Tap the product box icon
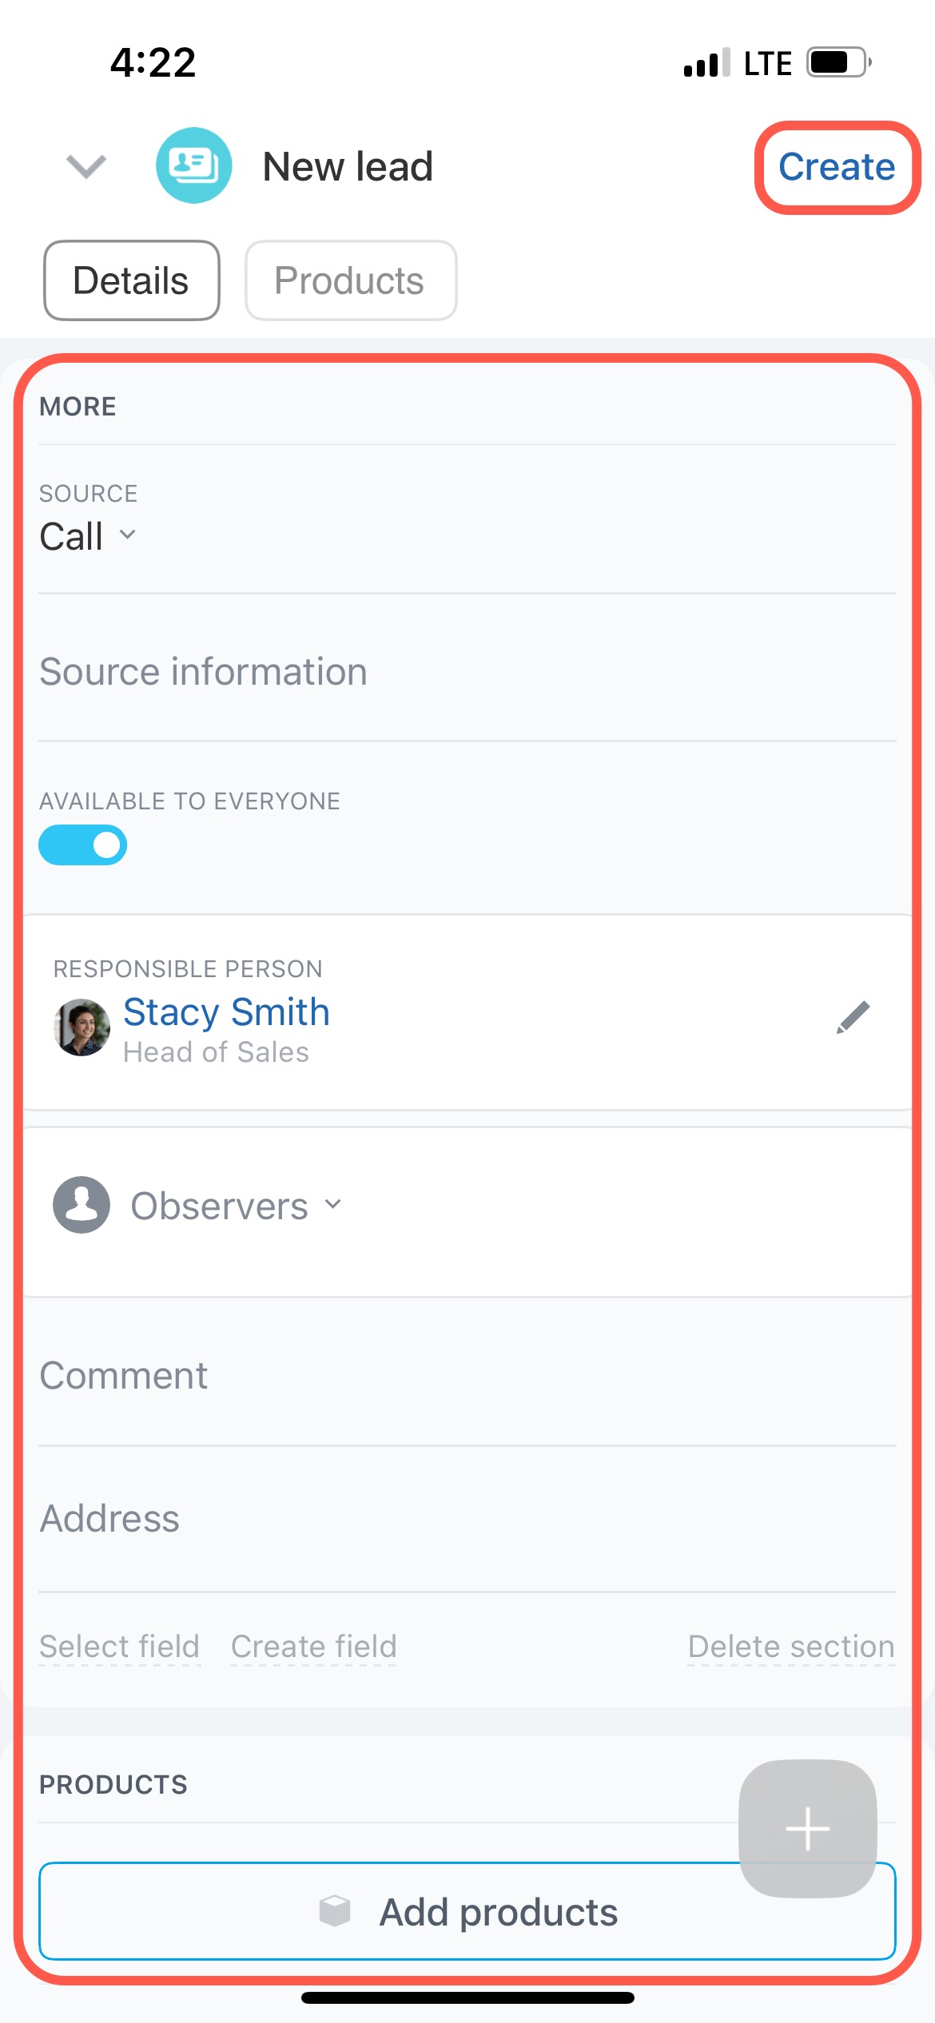This screenshot has width=935, height=2023. 335,1911
